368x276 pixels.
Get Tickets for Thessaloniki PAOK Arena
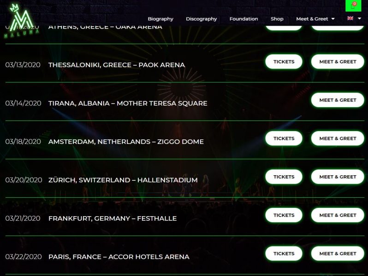tap(284, 62)
